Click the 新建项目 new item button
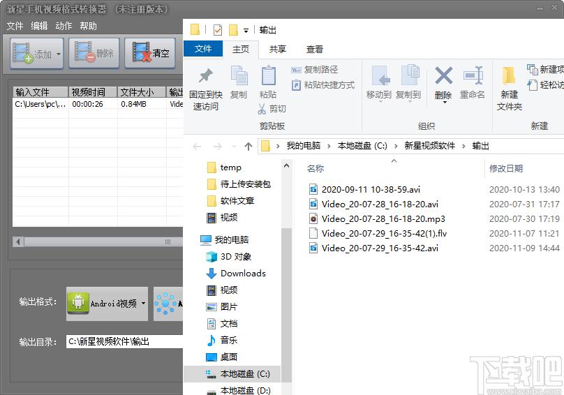The width and height of the screenshot is (564, 395). [x=545, y=69]
